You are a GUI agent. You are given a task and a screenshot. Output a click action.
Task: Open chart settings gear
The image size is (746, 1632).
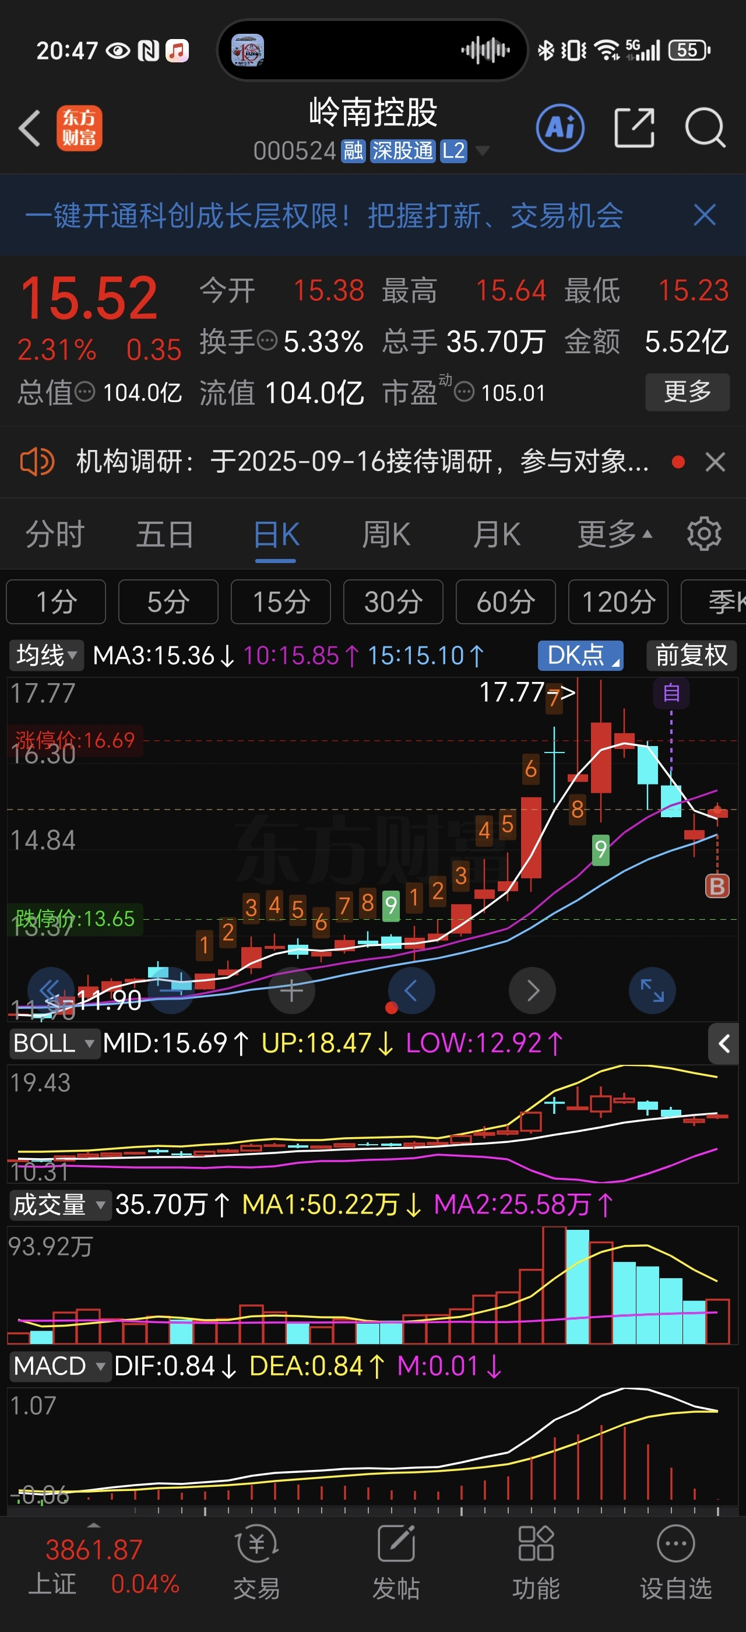tap(703, 534)
